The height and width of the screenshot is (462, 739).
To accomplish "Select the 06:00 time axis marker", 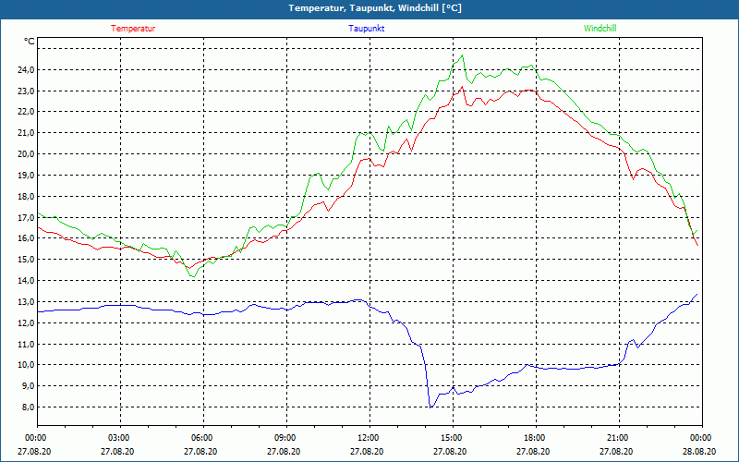I will (203, 438).
